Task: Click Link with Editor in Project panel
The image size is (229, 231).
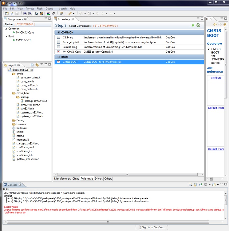Action: (x=37, y=65)
